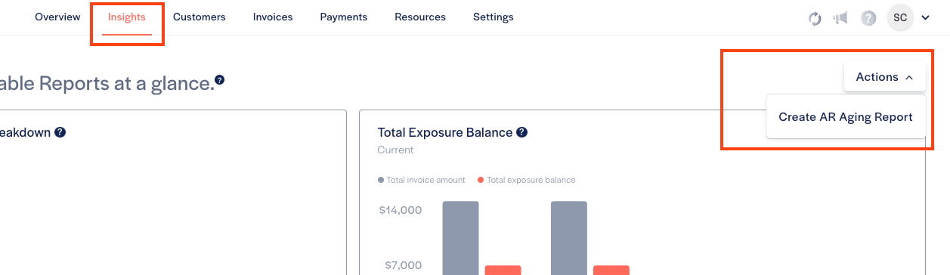Collapse the Actions dropdown
This screenshot has width=950, height=275.
point(885,77)
